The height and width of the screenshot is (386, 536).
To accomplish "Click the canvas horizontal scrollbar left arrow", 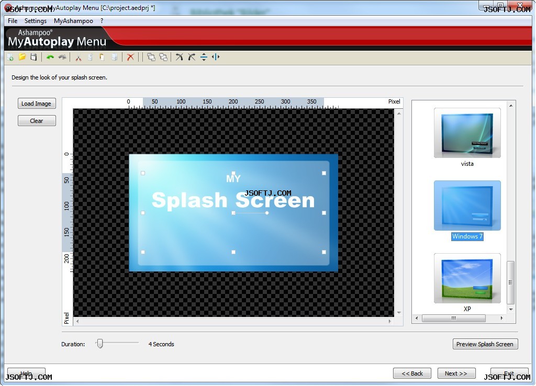I will pyautogui.click(x=77, y=321).
